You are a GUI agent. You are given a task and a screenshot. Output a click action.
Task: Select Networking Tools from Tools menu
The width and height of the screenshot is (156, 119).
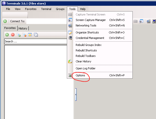100,25
